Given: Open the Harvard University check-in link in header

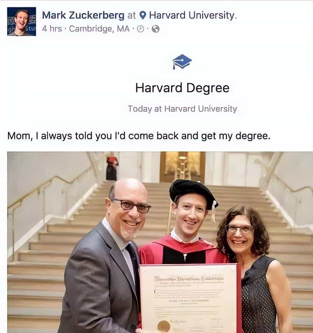Looking at the screenshot, I should pyautogui.click(x=193, y=15).
